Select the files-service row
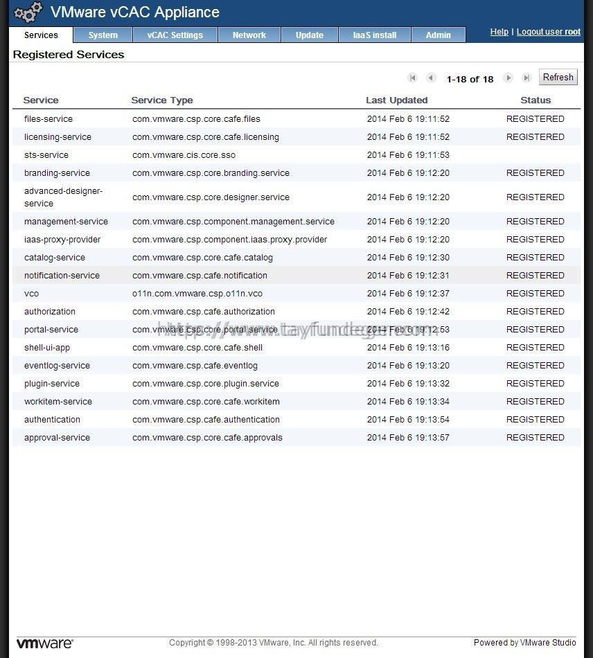 click(x=296, y=119)
